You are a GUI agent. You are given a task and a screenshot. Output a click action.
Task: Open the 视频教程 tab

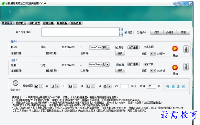pos(62,24)
